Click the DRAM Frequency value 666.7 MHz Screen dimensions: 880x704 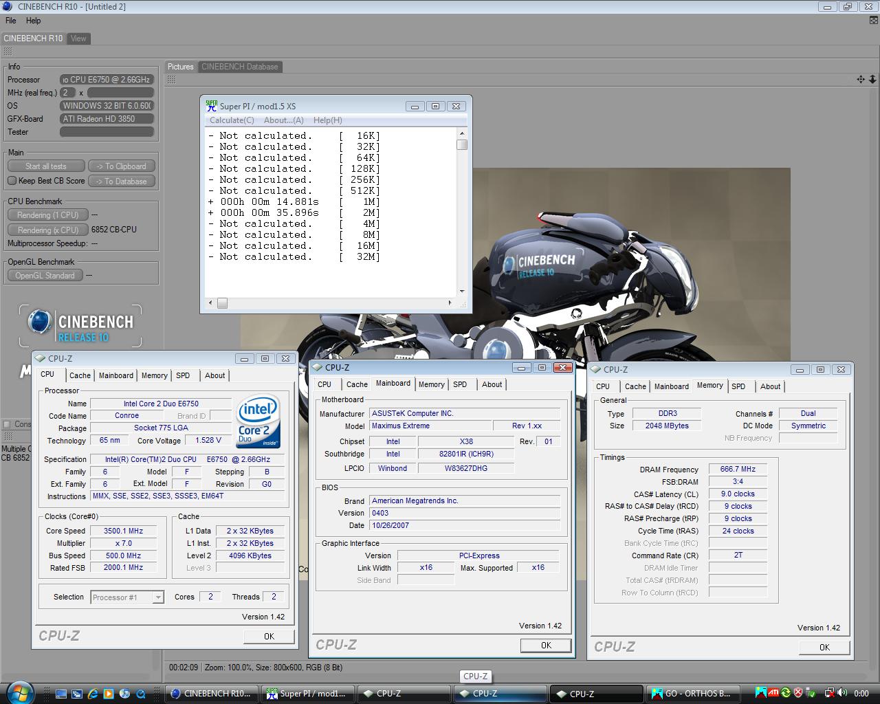click(x=738, y=470)
